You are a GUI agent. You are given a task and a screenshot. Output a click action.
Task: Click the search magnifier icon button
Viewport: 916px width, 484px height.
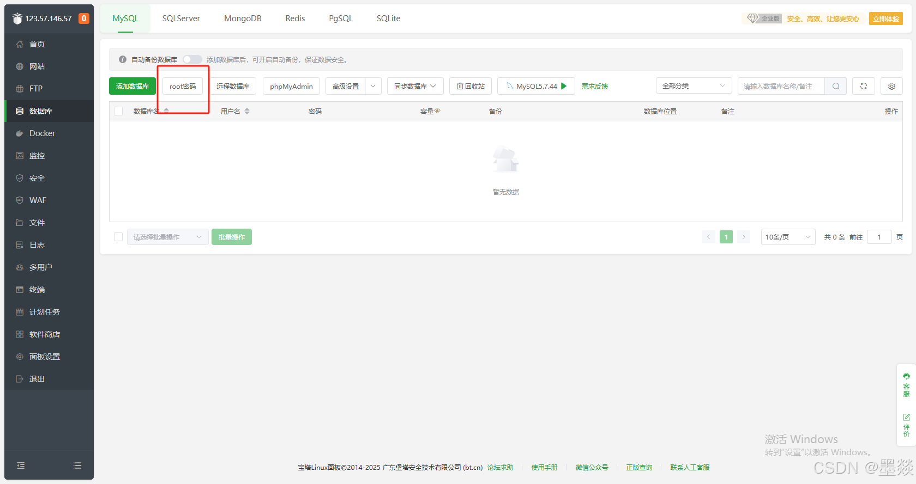click(x=835, y=86)
